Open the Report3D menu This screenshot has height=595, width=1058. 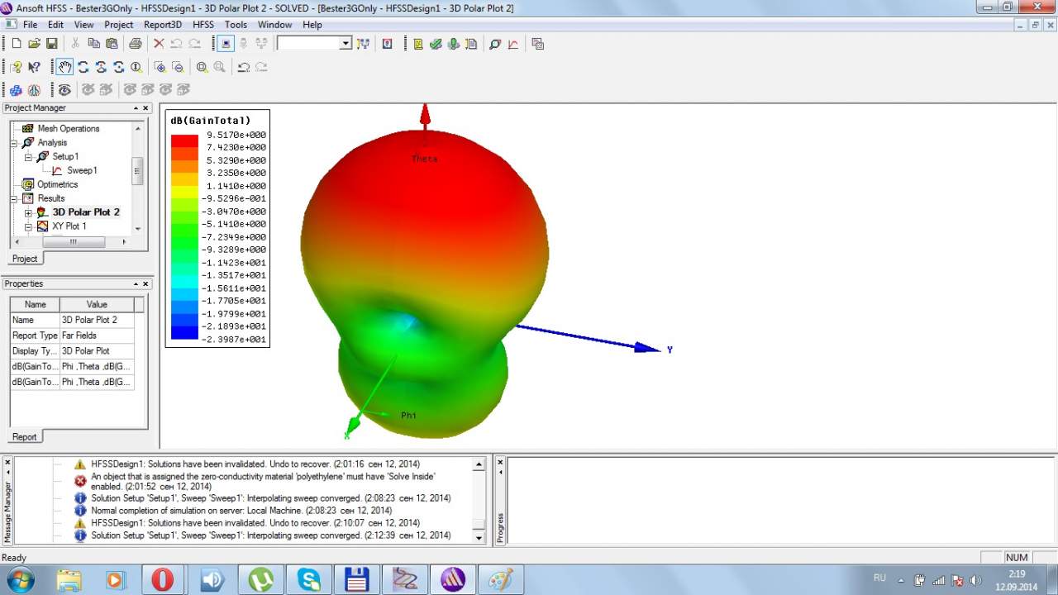(x=163, y=25)
